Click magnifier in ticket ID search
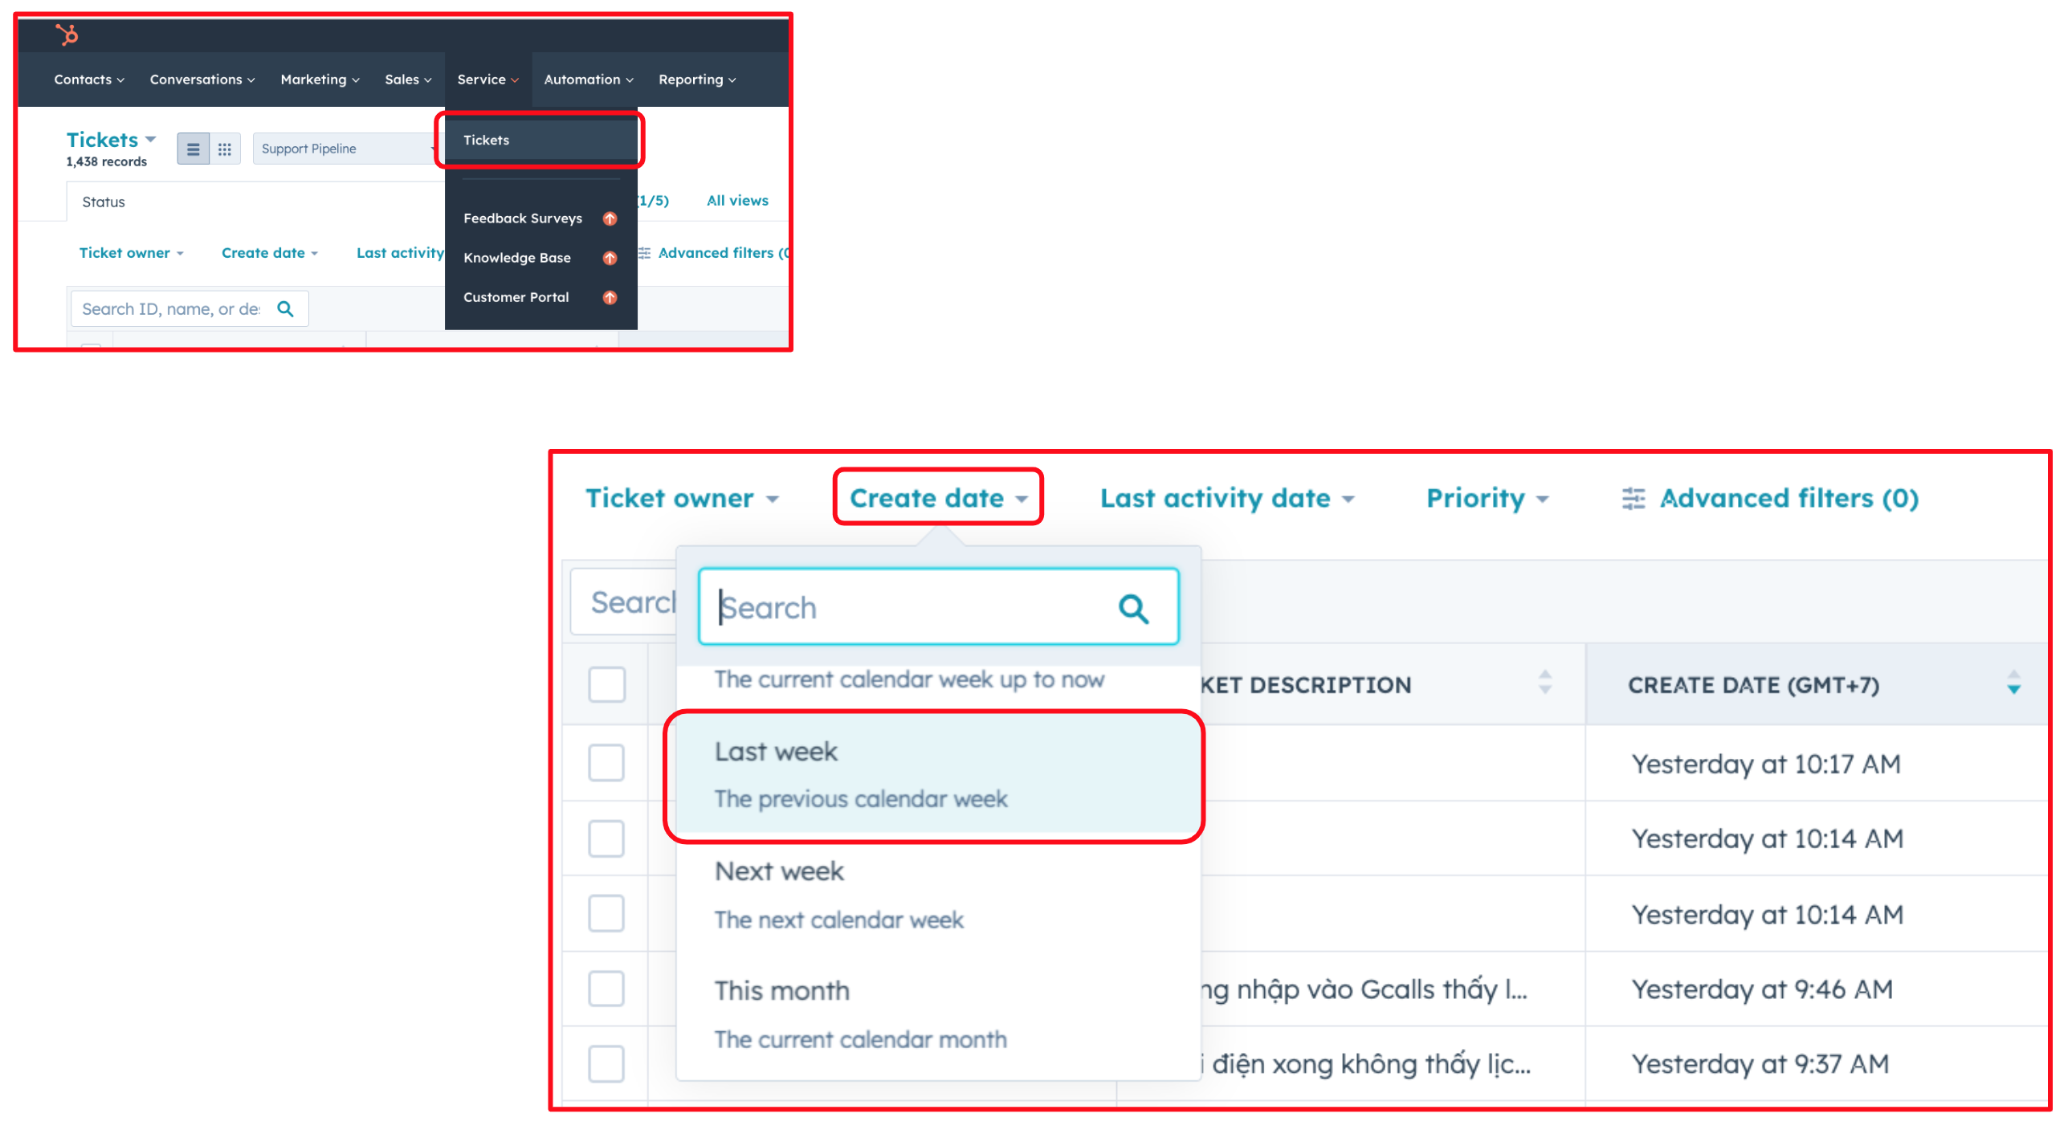This screenshot has width=2072, height=1134. [286, 309]
